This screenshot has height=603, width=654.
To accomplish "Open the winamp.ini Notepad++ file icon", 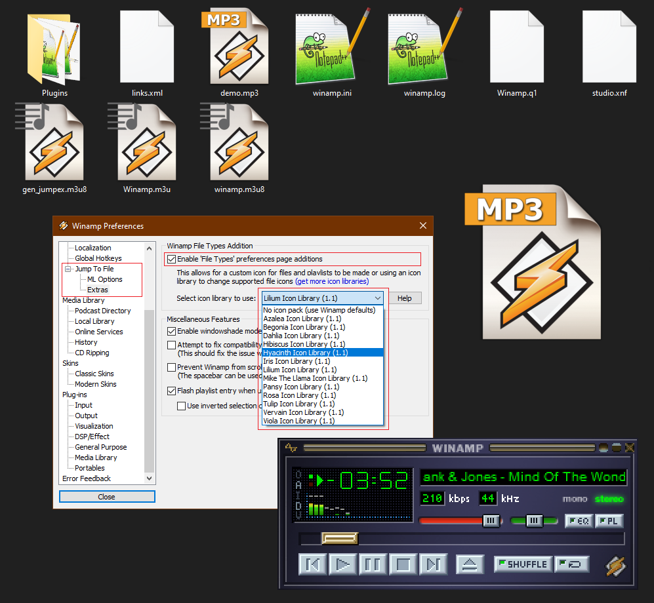I will tap(332, 47).
